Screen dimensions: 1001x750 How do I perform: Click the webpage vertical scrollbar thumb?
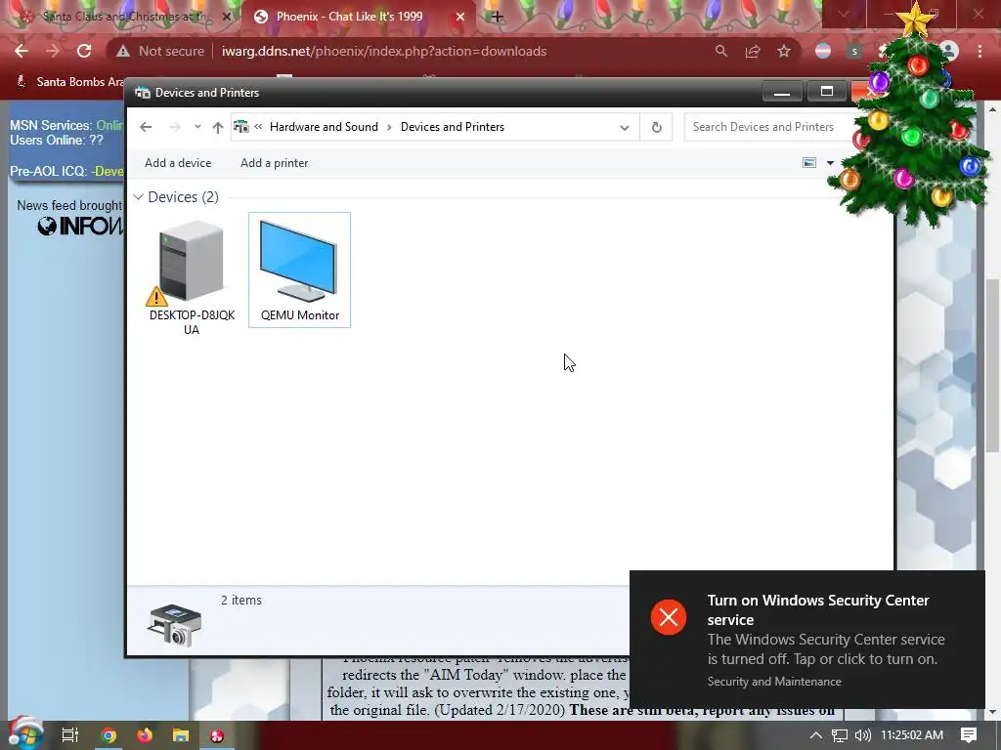click(x=992, y=365)
